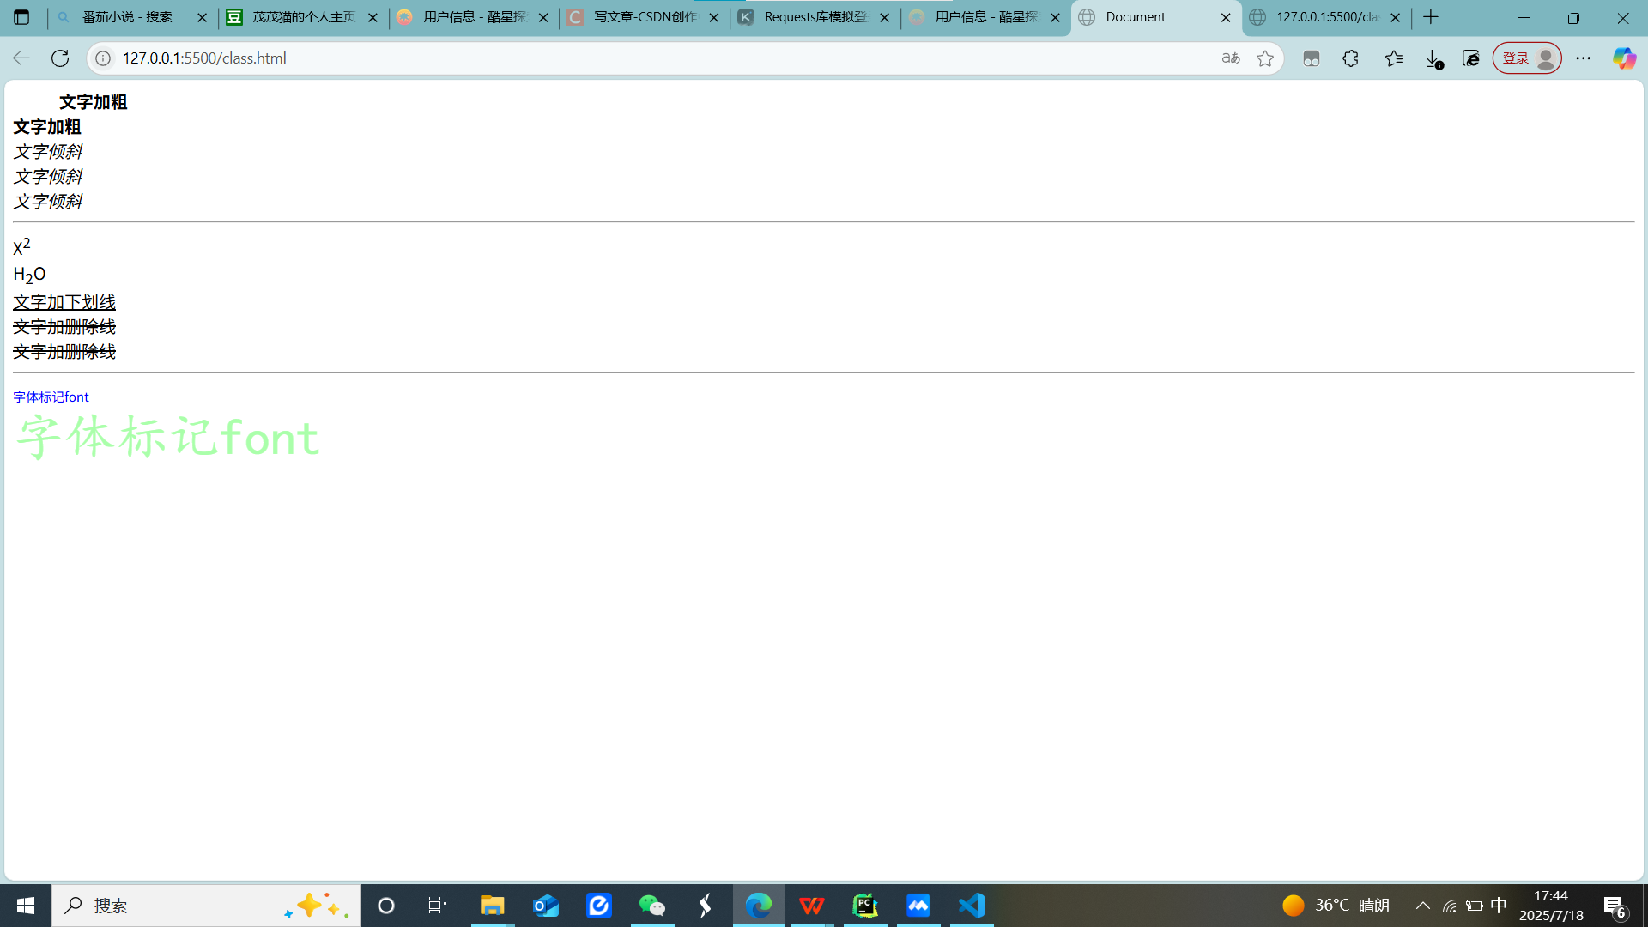
Task: Open the notification center icon
Action: click(x=1614, y=906)
